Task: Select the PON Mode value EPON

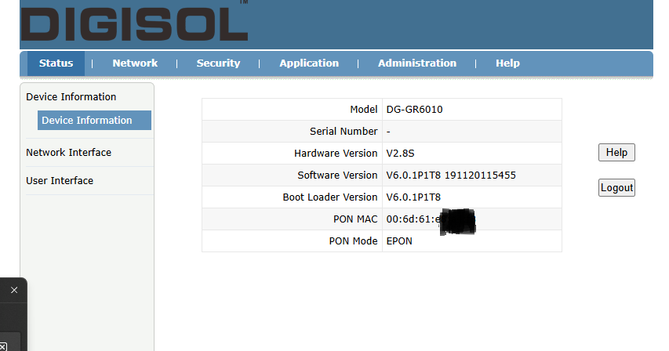Action: coord(399,241)
